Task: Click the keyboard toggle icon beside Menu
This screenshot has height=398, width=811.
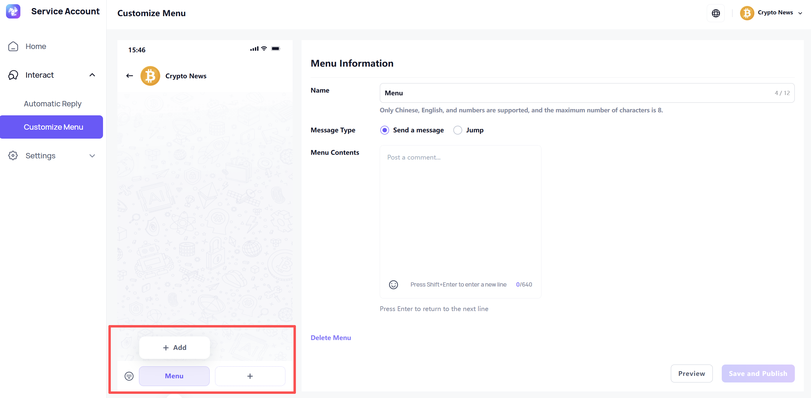Action: pyautogui.click(x=129, y=376)
